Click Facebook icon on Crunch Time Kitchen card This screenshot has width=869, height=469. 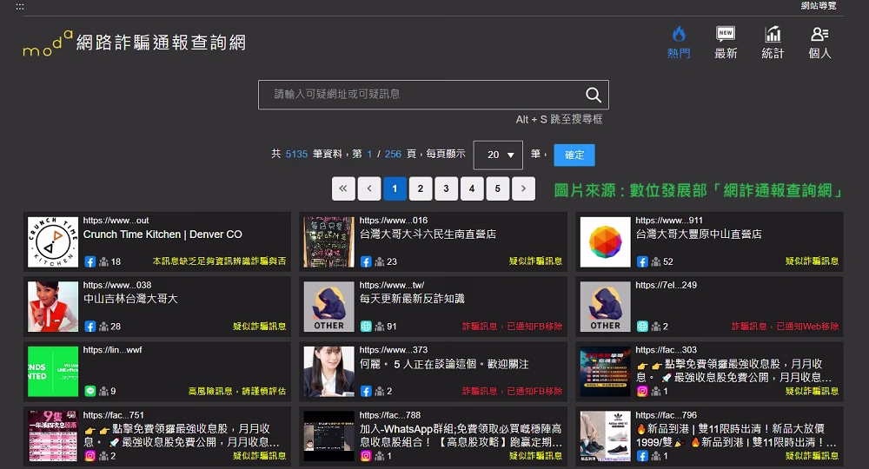(x=90, y=261)
